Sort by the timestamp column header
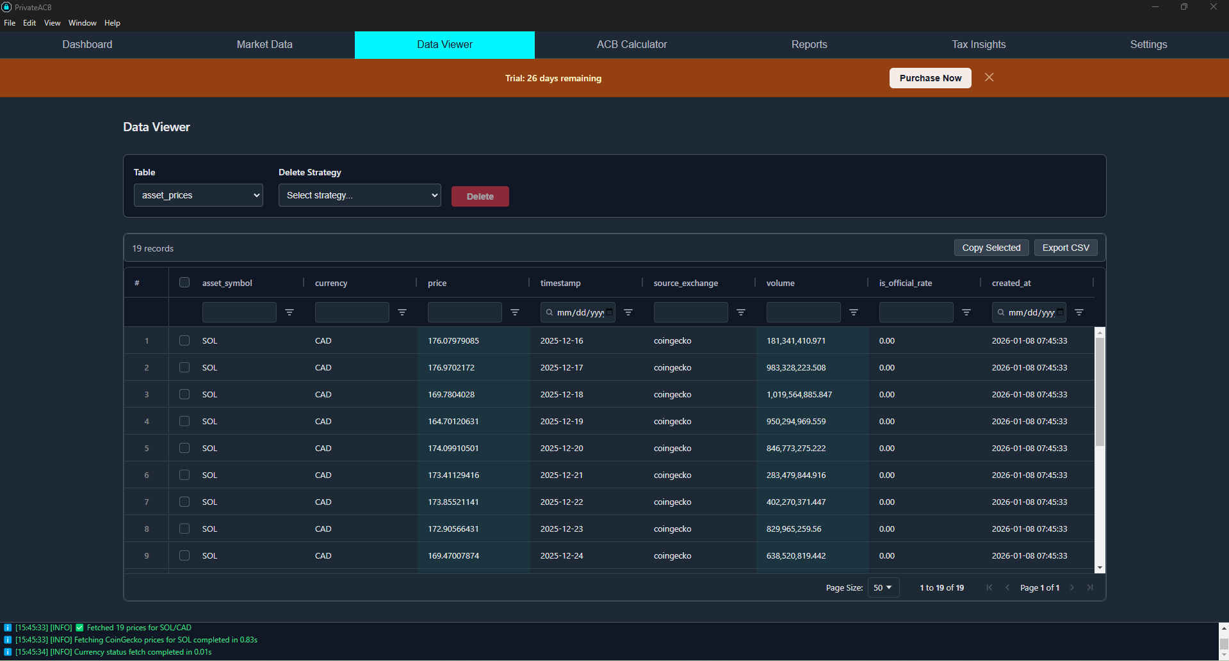The image size is (1229, 661). [x=560, y=283]
